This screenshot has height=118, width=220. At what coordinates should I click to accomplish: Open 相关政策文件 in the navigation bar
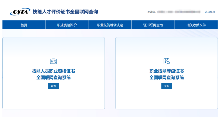(196, 25)
